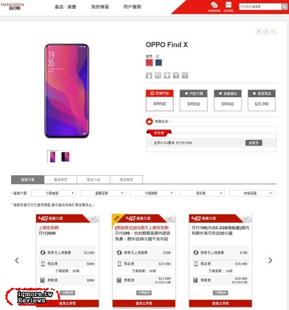Open the Q&A help icon in header
The image size is (289, 310).
[228, 7]
